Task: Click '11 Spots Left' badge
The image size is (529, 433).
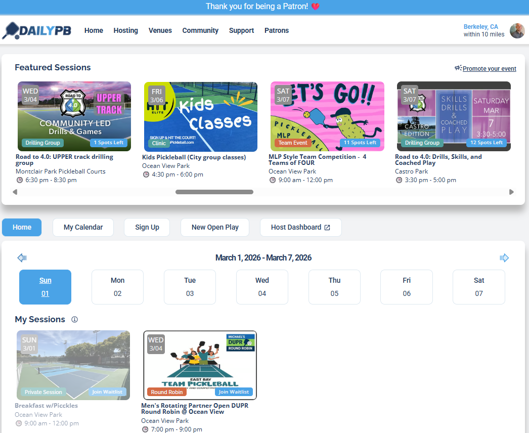Action: tap(360, 143)
